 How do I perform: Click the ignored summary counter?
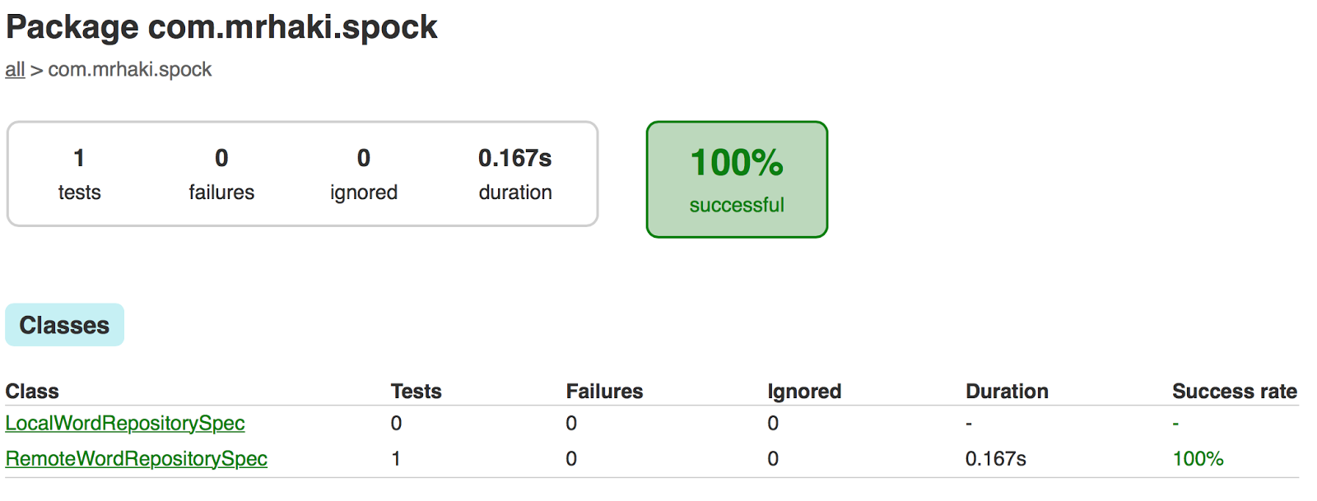[x=364, y=174]
